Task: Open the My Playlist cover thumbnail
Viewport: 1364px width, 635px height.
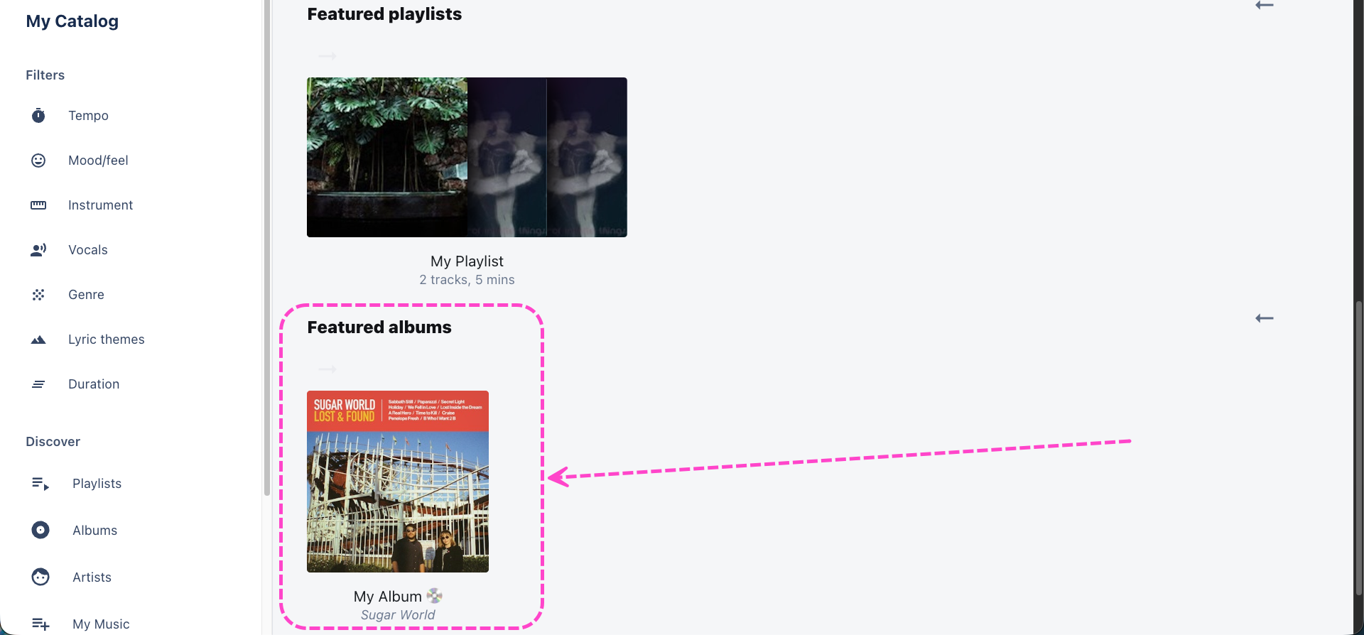Action: (x=467, y=157)
